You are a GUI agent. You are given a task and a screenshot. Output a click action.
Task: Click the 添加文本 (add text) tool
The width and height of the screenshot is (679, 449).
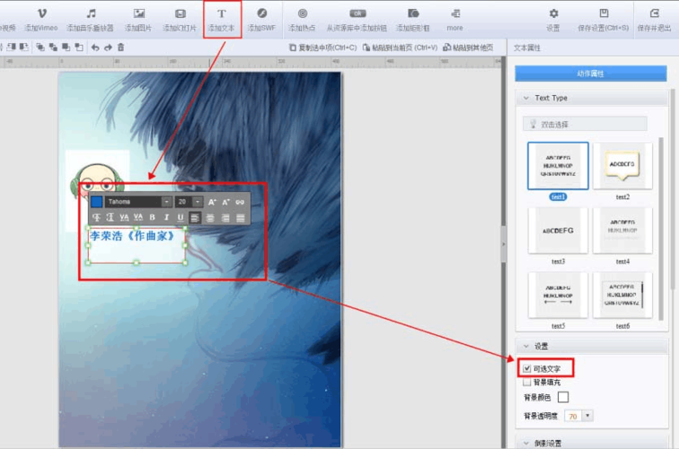click(x=221, y=19)
